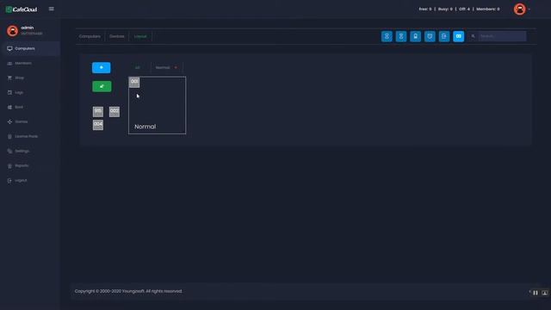The height and width of the screenshot is (310, 551).
Task: Switch to the Devices tab
Action: [117, 36]
